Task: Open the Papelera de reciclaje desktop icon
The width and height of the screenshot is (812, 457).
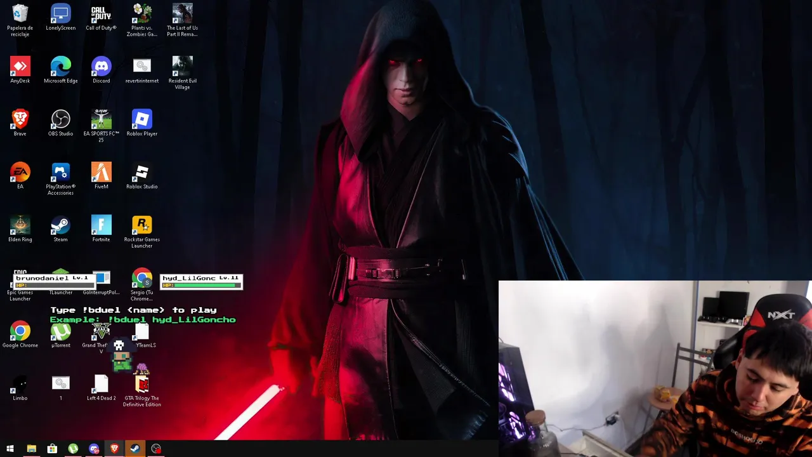Action: (20, 20)
